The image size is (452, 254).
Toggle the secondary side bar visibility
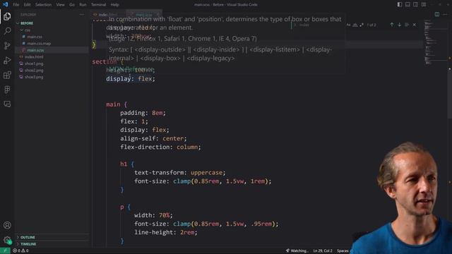coord(416,4)
